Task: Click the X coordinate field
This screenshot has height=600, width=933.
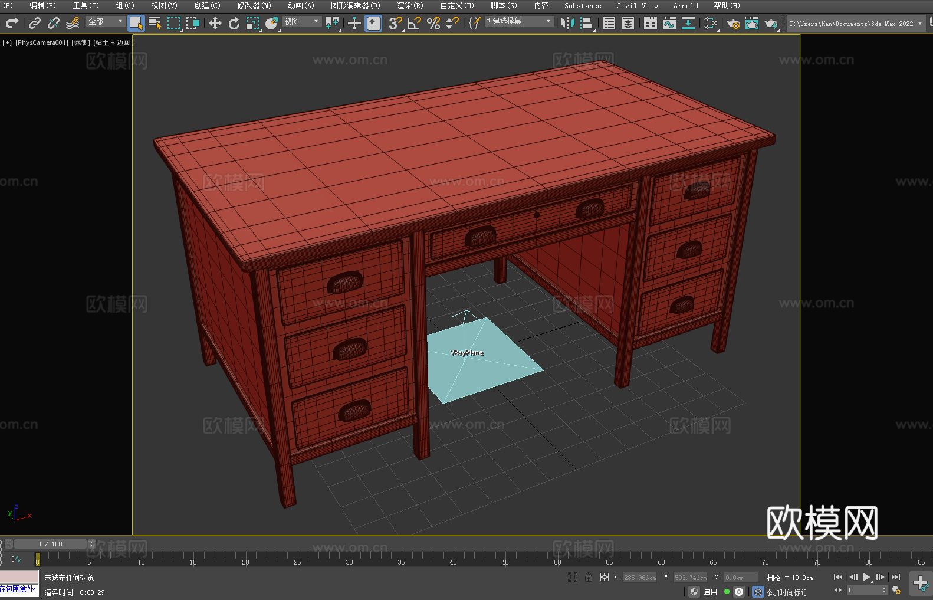Action: tap(639, 578)
